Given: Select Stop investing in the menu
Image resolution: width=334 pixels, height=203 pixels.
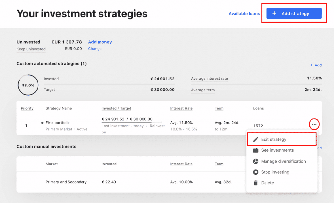Looking at the screenshot, I should tap(281, 172).
